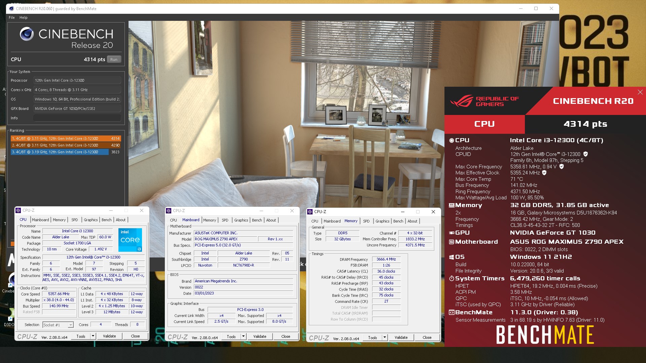The height and width of the screenshot is (363, 646).
Task: Click the Max Core Frequency shield icon
Action: pos(562,166)
